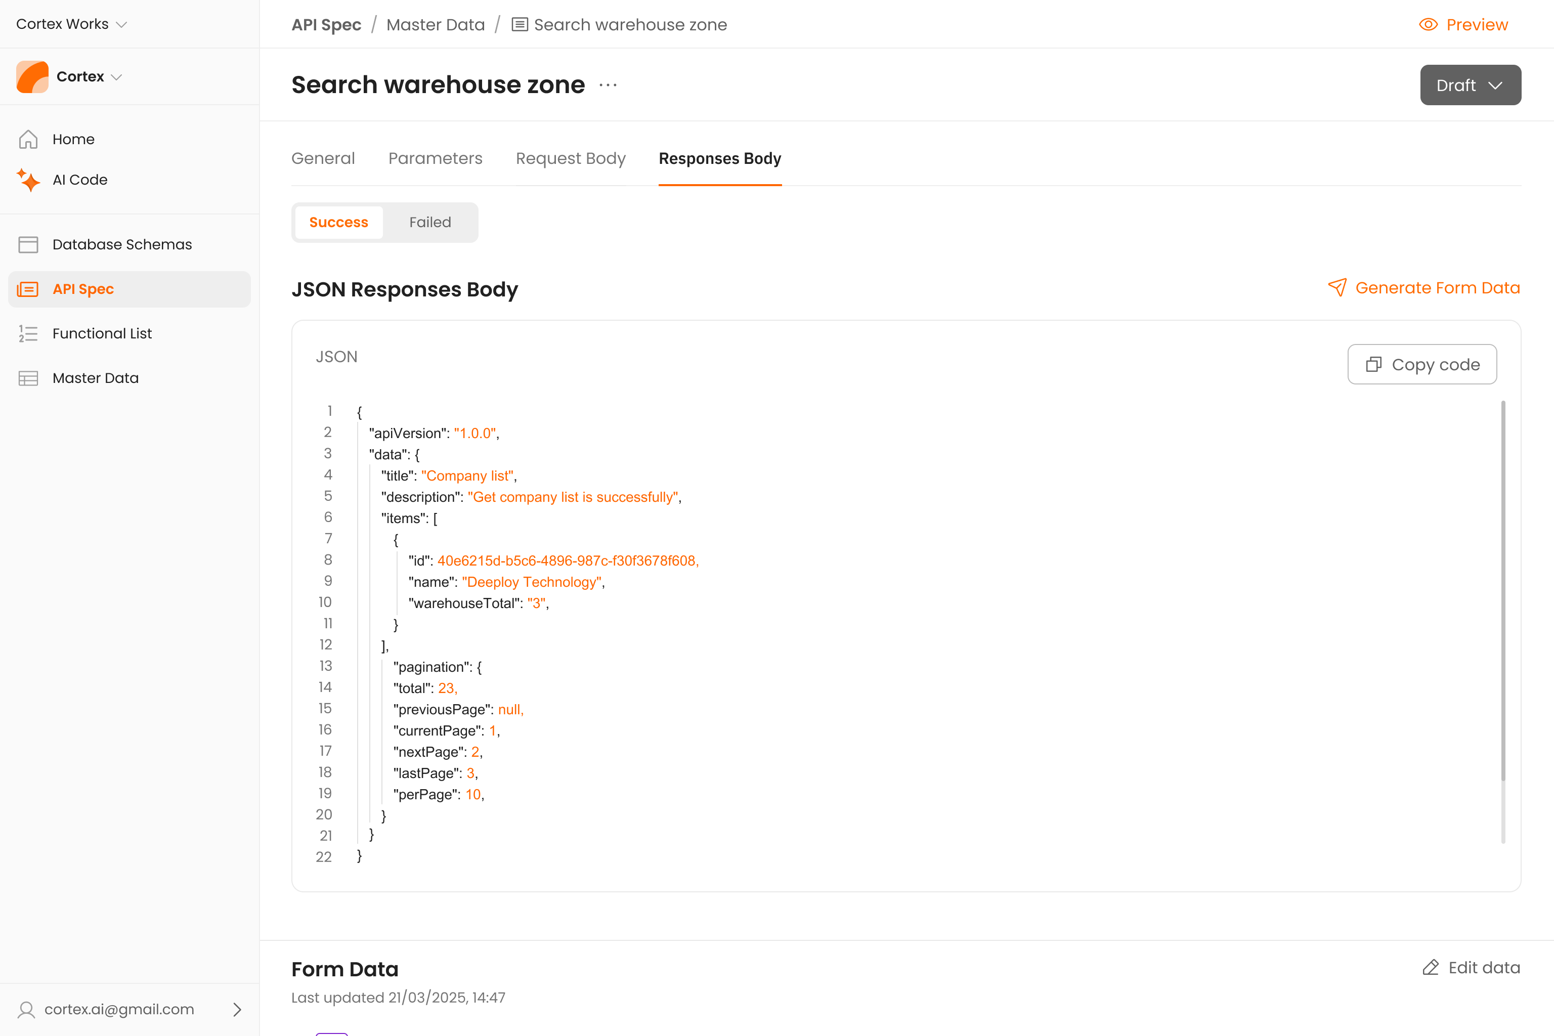Screen dimensions: 1554x1036
Task: Click the Master Data table icon
Action: pyautogui.click(x=28, y=378)
